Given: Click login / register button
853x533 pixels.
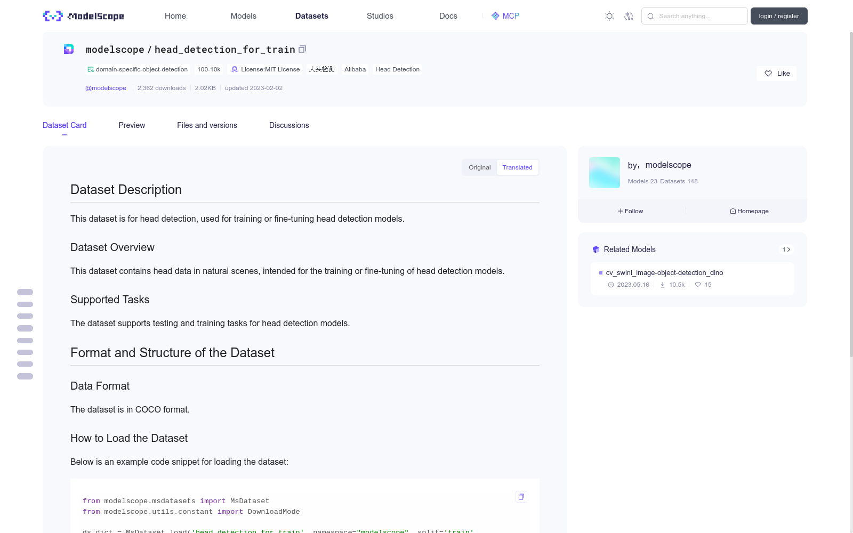Looking at the screenshot, I should point(779,16).
